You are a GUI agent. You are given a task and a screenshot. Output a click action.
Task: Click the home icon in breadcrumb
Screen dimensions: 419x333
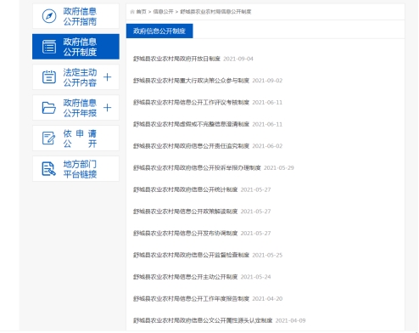(x=132, y=12)
